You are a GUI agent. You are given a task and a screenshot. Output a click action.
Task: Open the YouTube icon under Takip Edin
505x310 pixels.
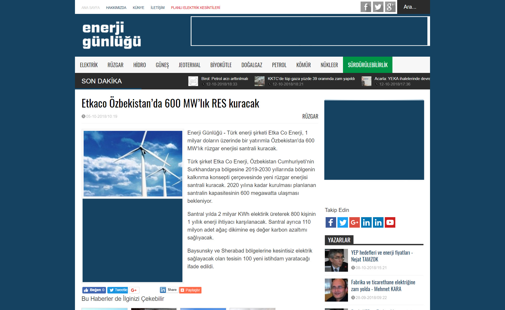click(x=390, y=222)
